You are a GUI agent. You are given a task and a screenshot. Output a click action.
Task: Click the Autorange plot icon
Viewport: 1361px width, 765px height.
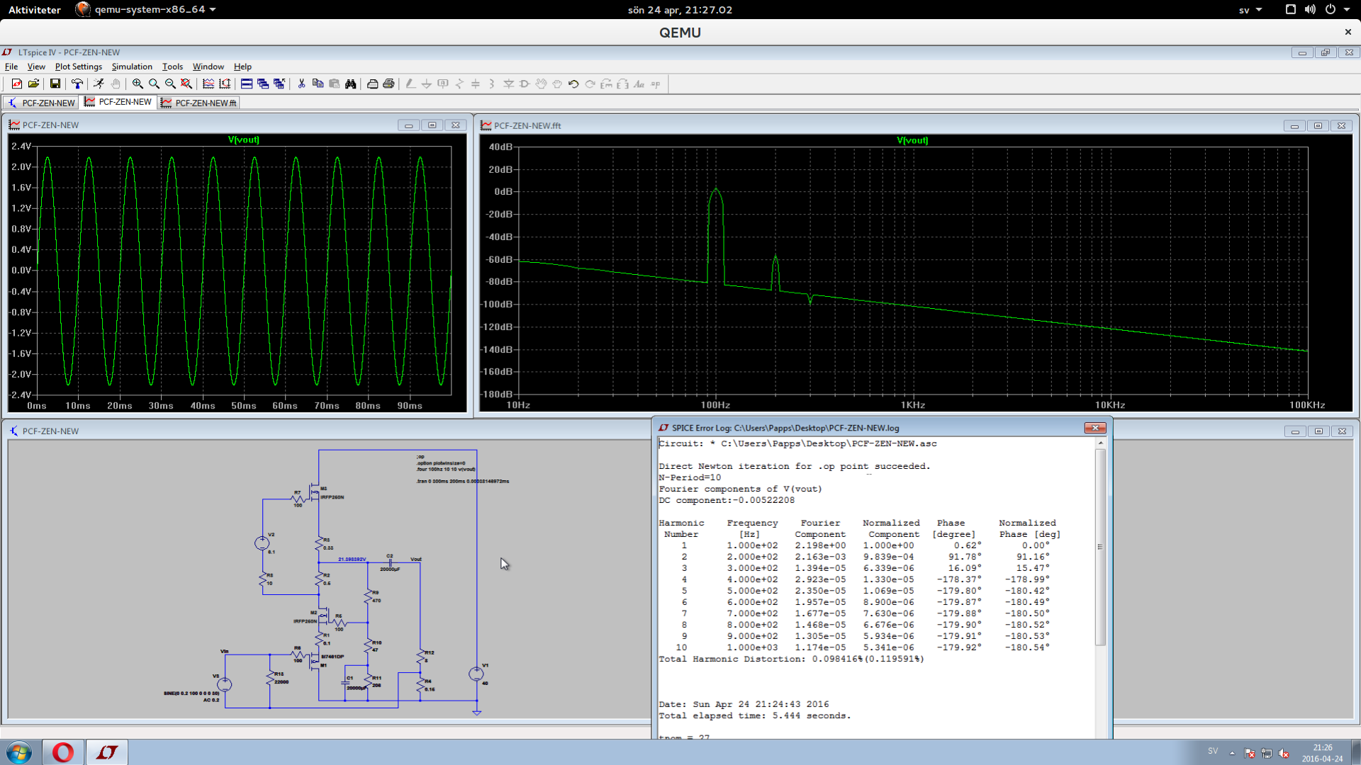[x=208, y=84]
